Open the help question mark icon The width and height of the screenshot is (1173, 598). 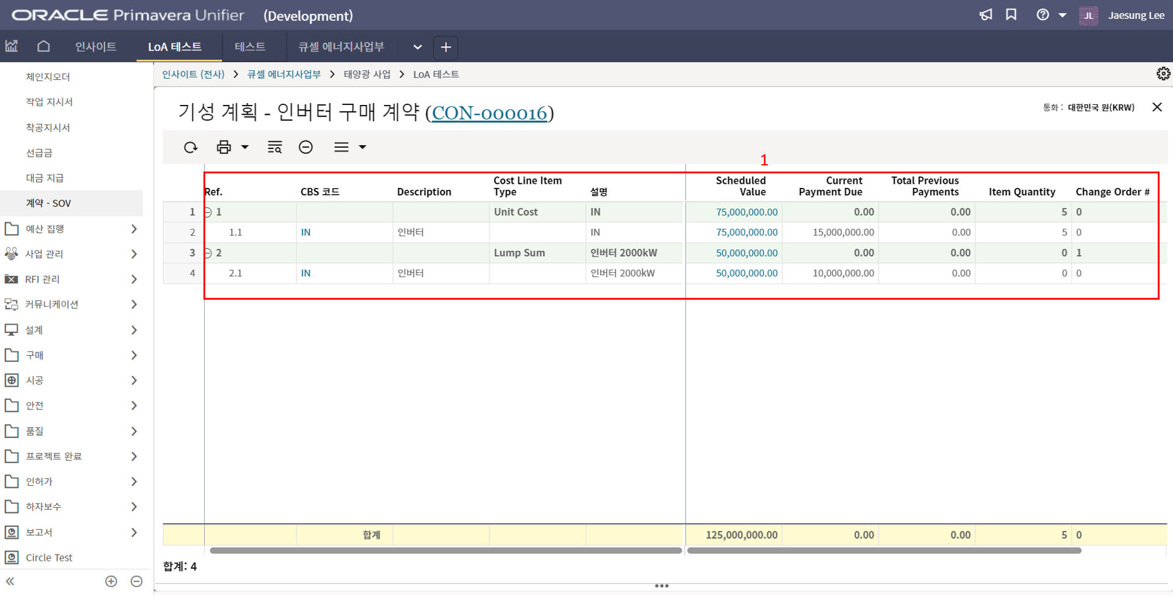(1042, 15)
